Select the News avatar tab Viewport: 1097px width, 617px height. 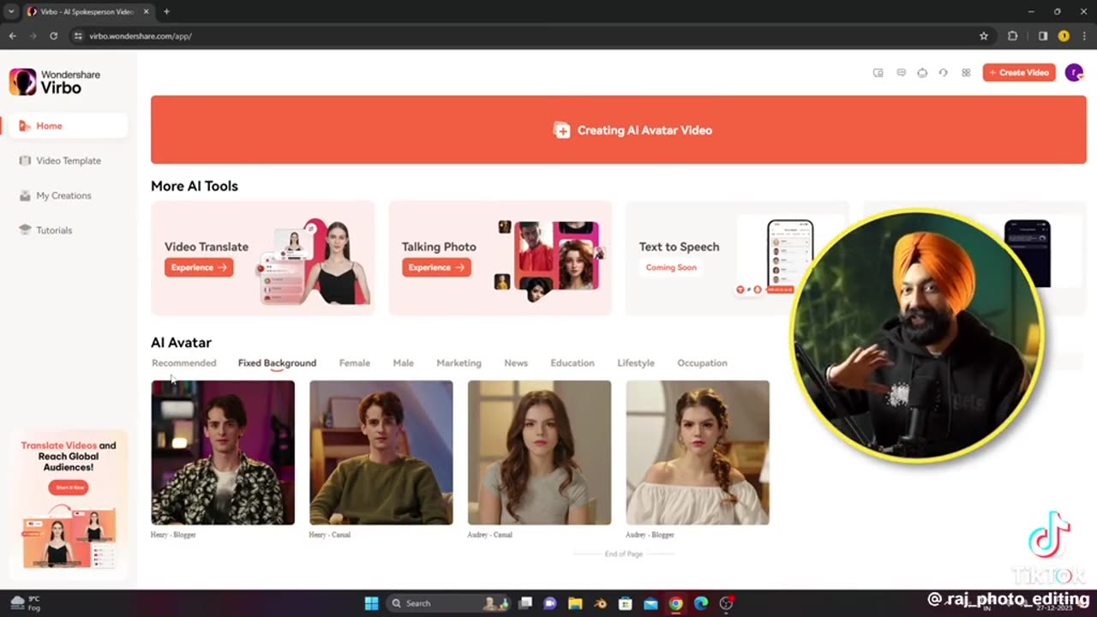[516, 362]
